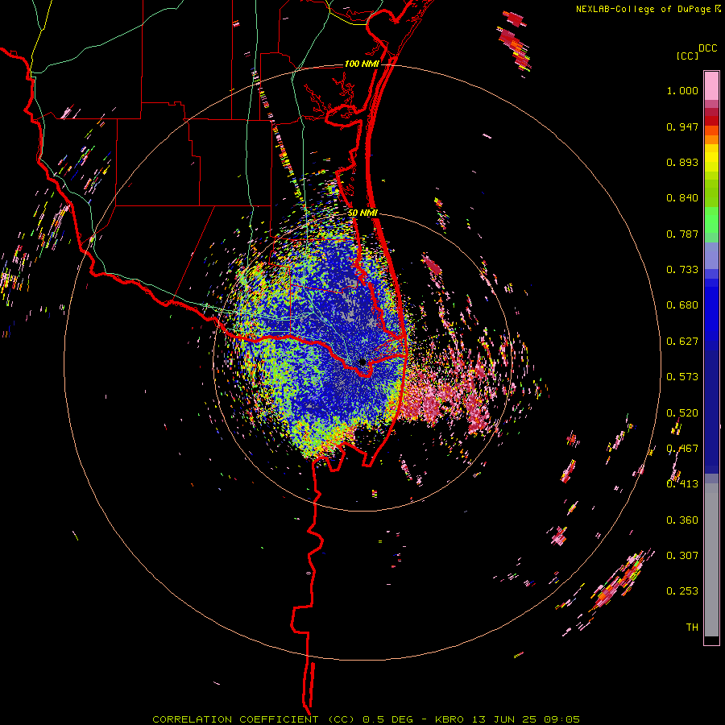The image size is (725, 725).
Task: Click the [CC] label above the color scale
Action: click(x=688, y=56)
